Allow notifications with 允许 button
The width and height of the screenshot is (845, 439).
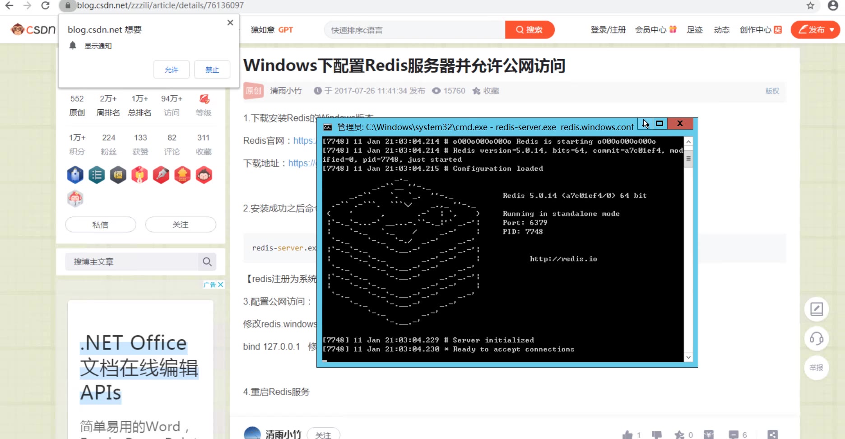[172, 70]
